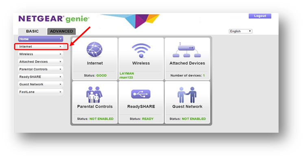Click the Number of devices: 1 text
This screenshot has height=159, width=305.
click(187, 75)
